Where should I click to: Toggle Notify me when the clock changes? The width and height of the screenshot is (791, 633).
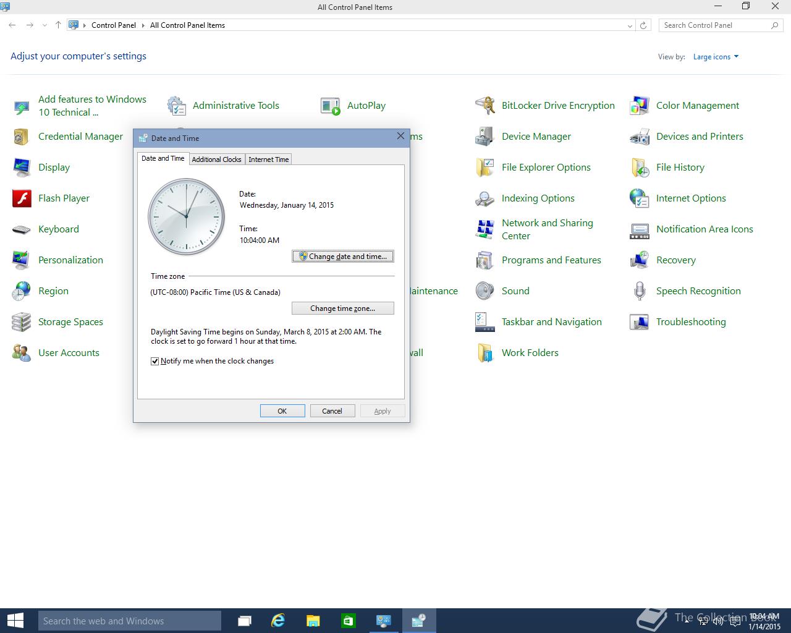tap(155, 361)
